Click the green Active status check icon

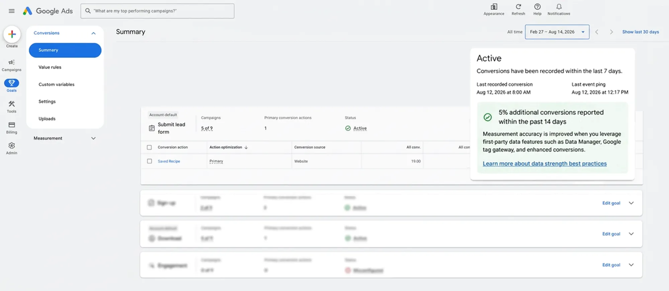[x=348, y=128]
